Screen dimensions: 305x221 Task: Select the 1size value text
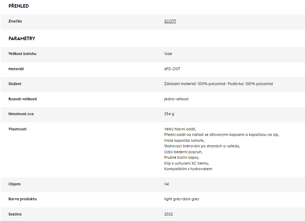point(168,54)
